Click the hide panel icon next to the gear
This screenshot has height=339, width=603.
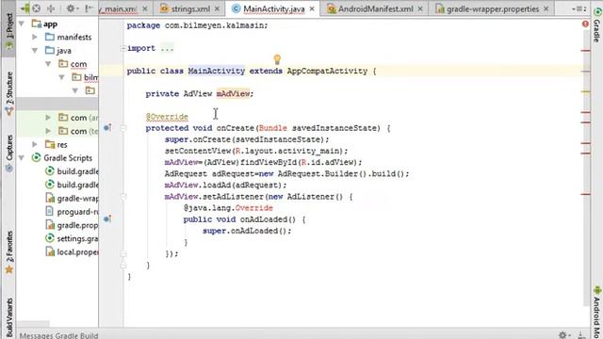[x=90, y=8]
